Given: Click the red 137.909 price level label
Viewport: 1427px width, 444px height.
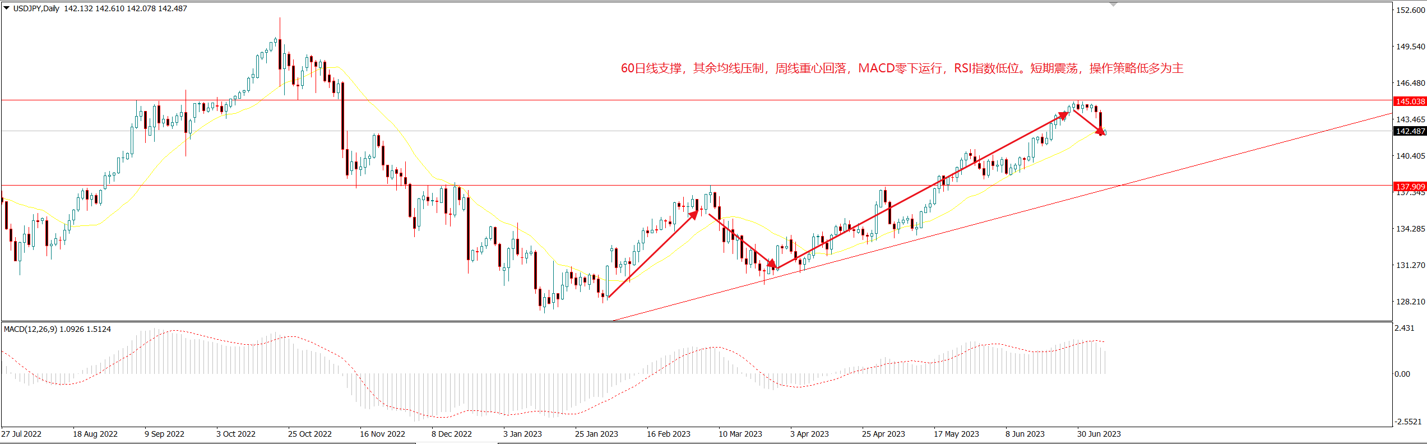Looking at the screenshot, I should 1410,186.
